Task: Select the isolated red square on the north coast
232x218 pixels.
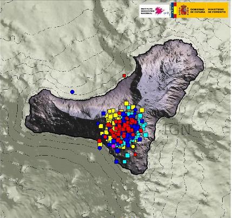Action: click(x=124, y=76)
